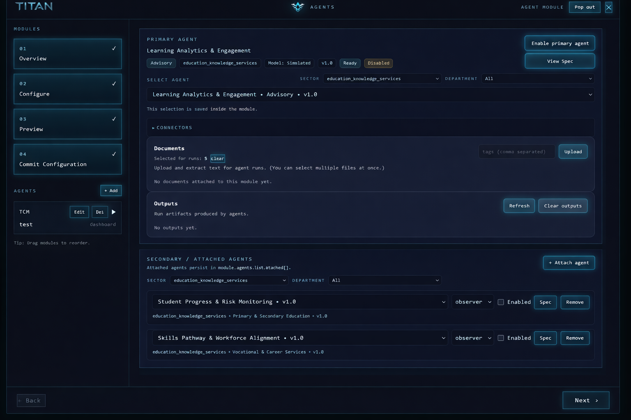Clear the selected documents for runs

point(217,159)
